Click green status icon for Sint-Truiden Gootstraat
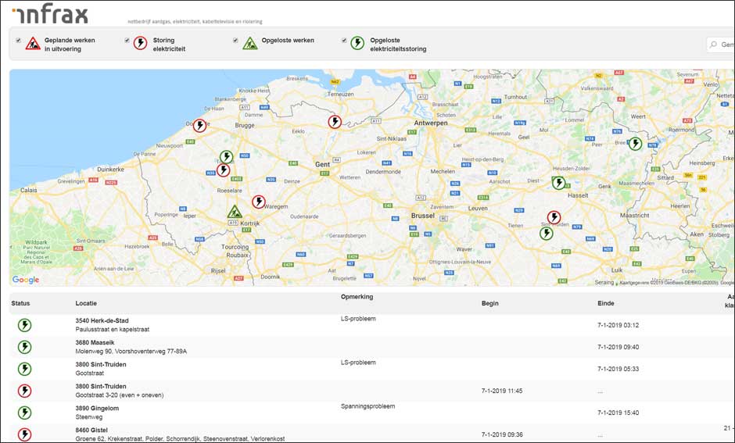Image resolution: width=735 pixels, height=443 pixels. click(x=24, y=369)
